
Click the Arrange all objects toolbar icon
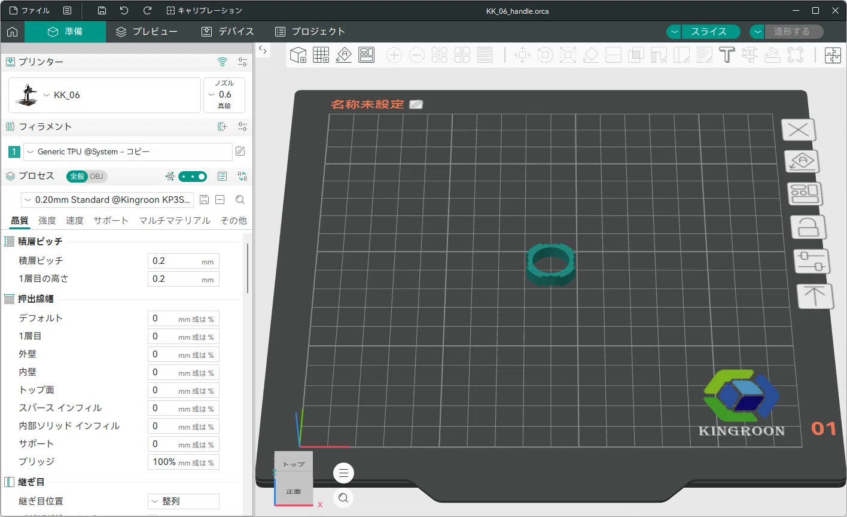click(367, 55)
